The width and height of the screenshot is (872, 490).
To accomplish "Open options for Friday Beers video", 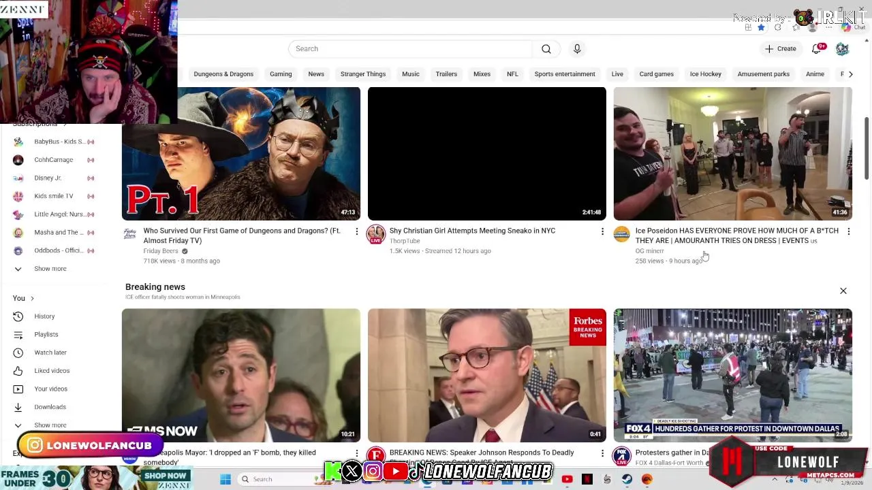I will click(356, 231).
